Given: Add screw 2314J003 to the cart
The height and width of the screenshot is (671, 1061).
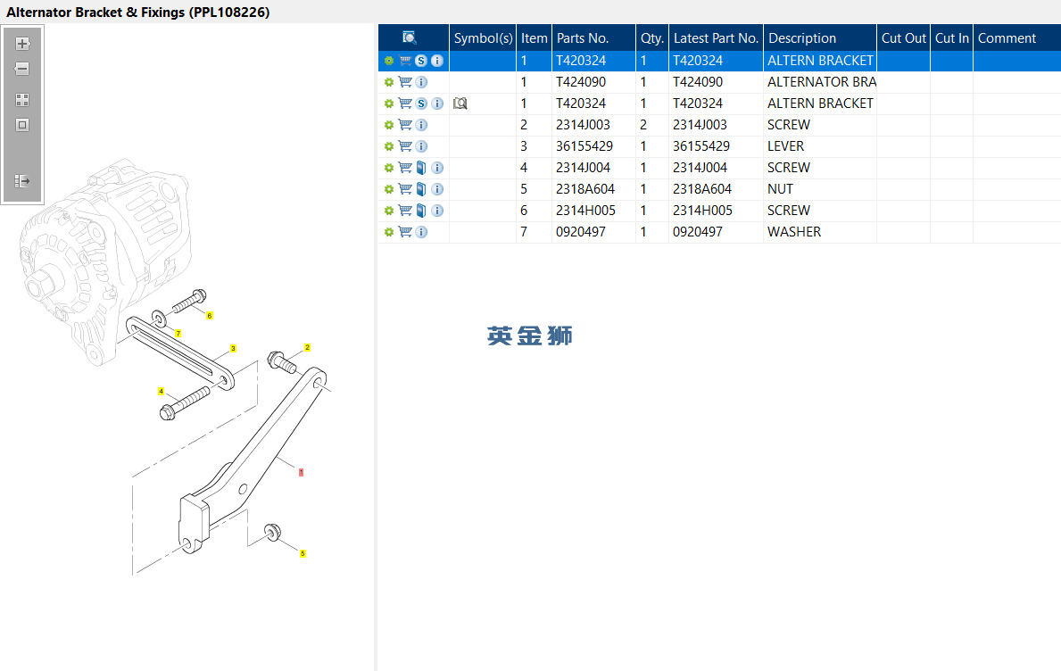Looking at the screenshot, I should (x=405, y=125).
